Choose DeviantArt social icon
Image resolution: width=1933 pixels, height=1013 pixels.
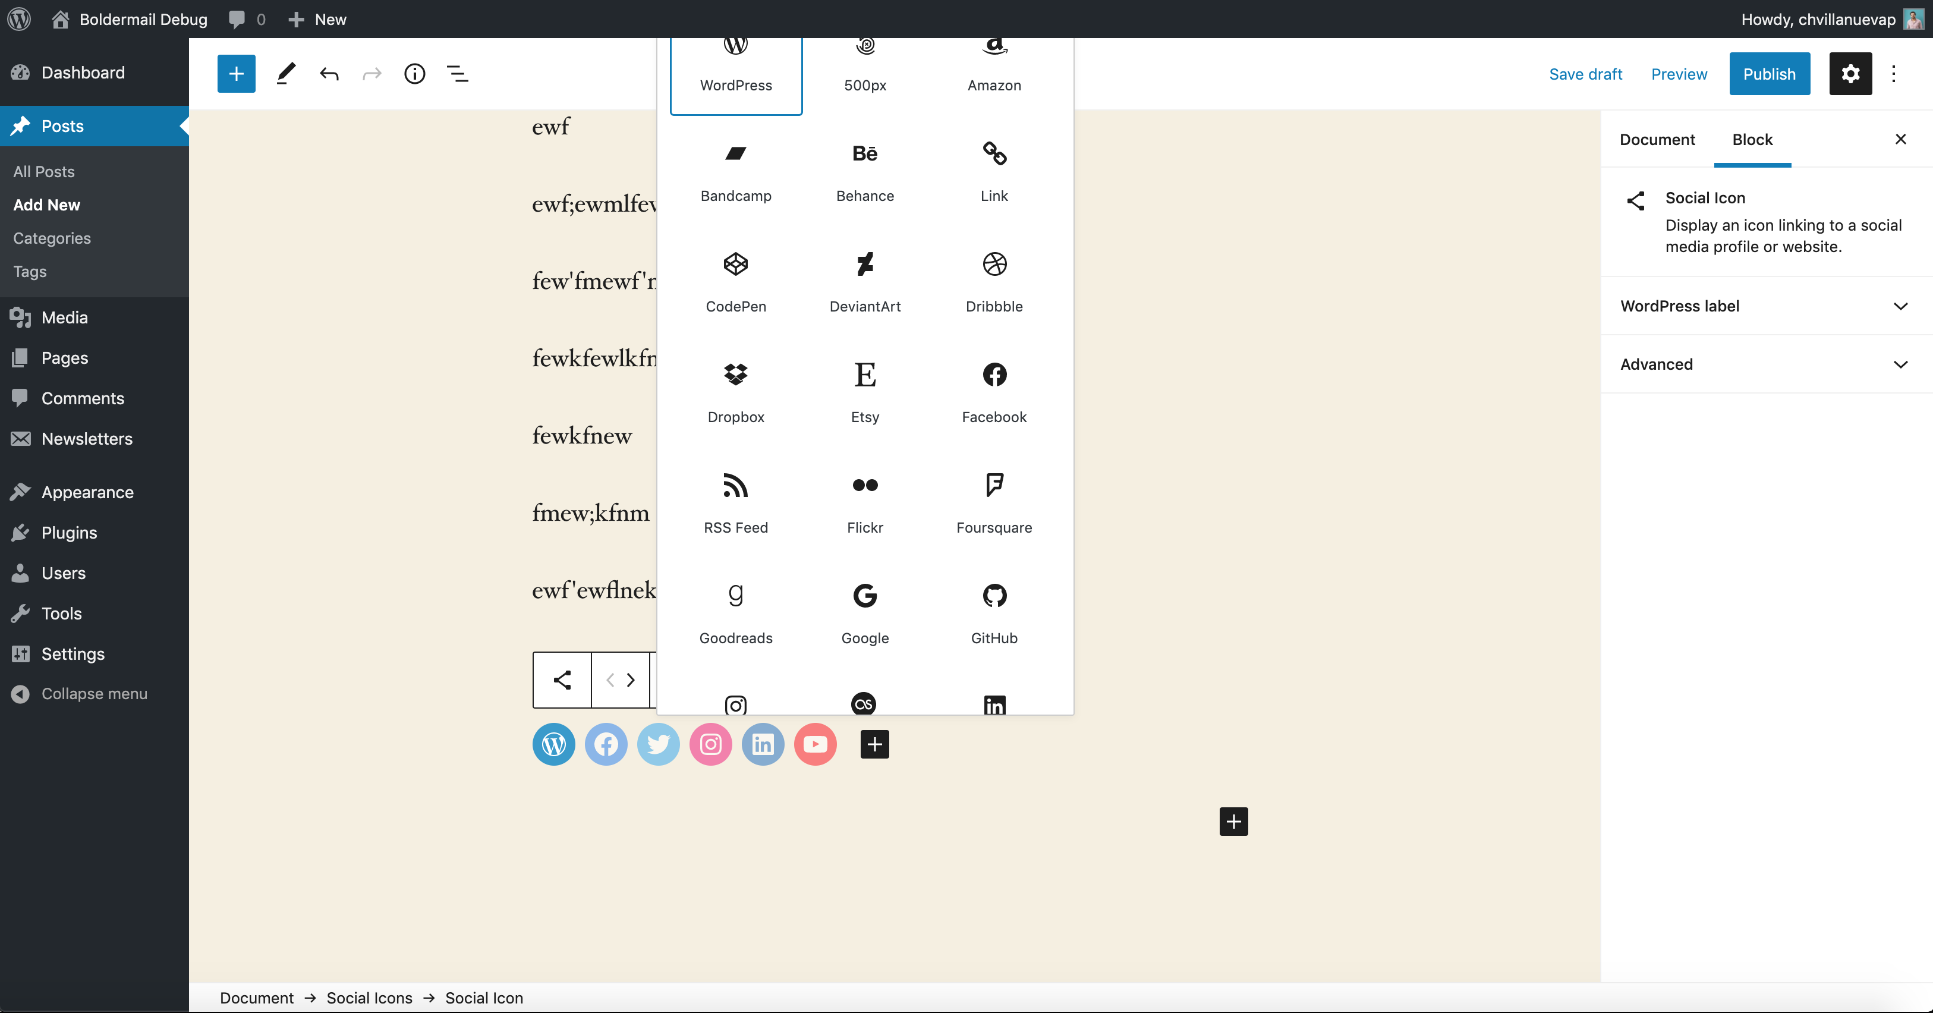click(864, 283)
